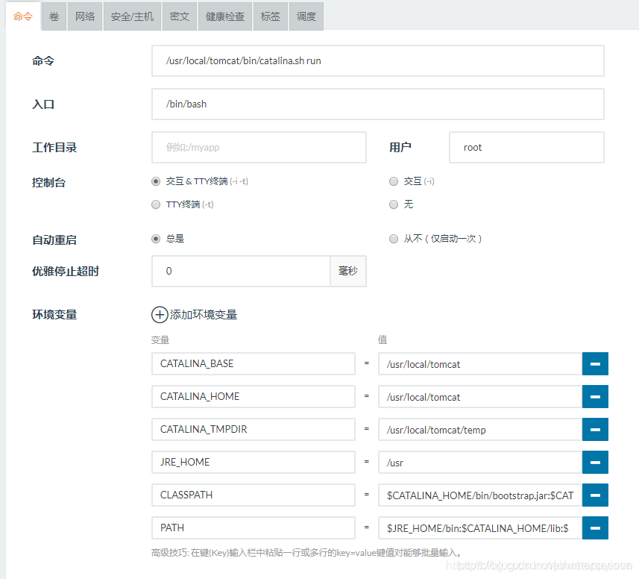The height and width of the screenshot is (579, 639).
Task: Open the 健康检查 tab
Action: click(225, 16)
